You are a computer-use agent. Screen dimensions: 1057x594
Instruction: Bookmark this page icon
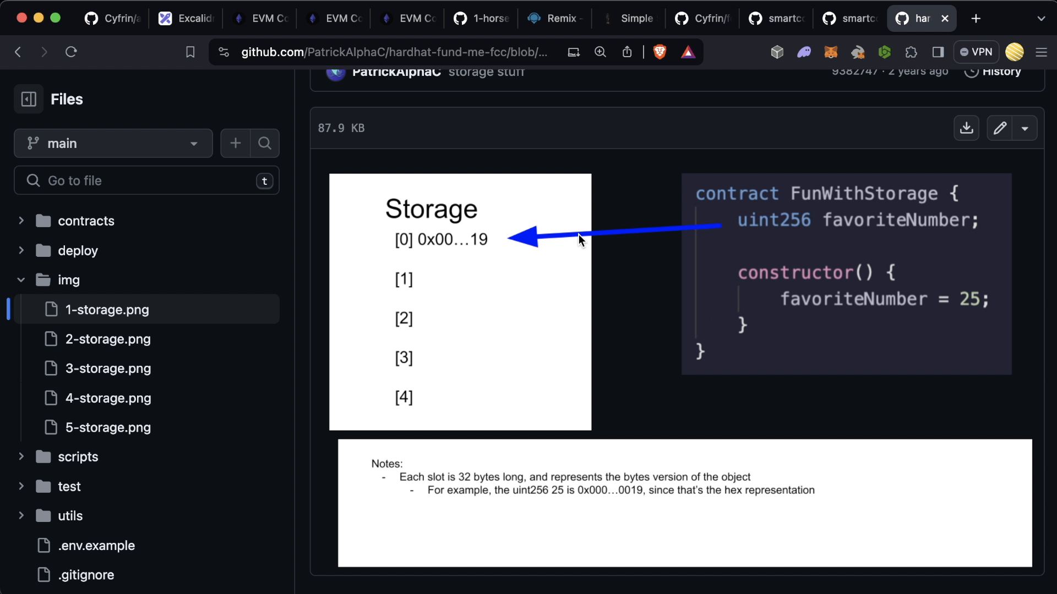[190, 52]
